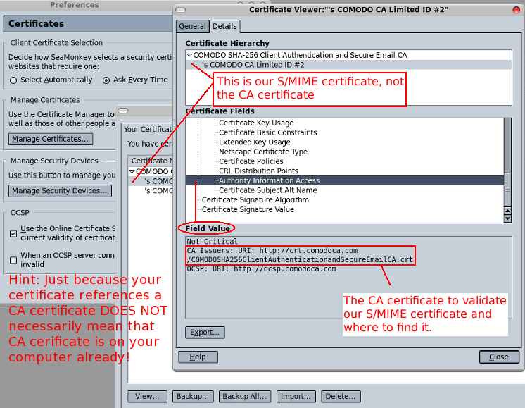Open Manage Security Devices... in Preferences

(60, 191)
